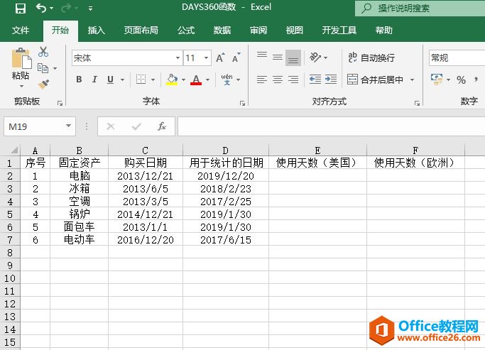Open the number format box showing 常规
Screen dimensions: 485x350
coord(457,58)
